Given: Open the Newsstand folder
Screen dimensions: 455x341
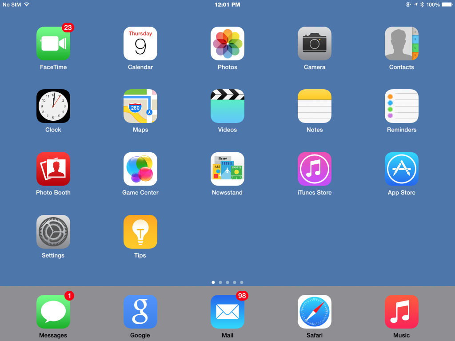Looking at the screenshot, I should pyautogui.click(x=227, y=169).
